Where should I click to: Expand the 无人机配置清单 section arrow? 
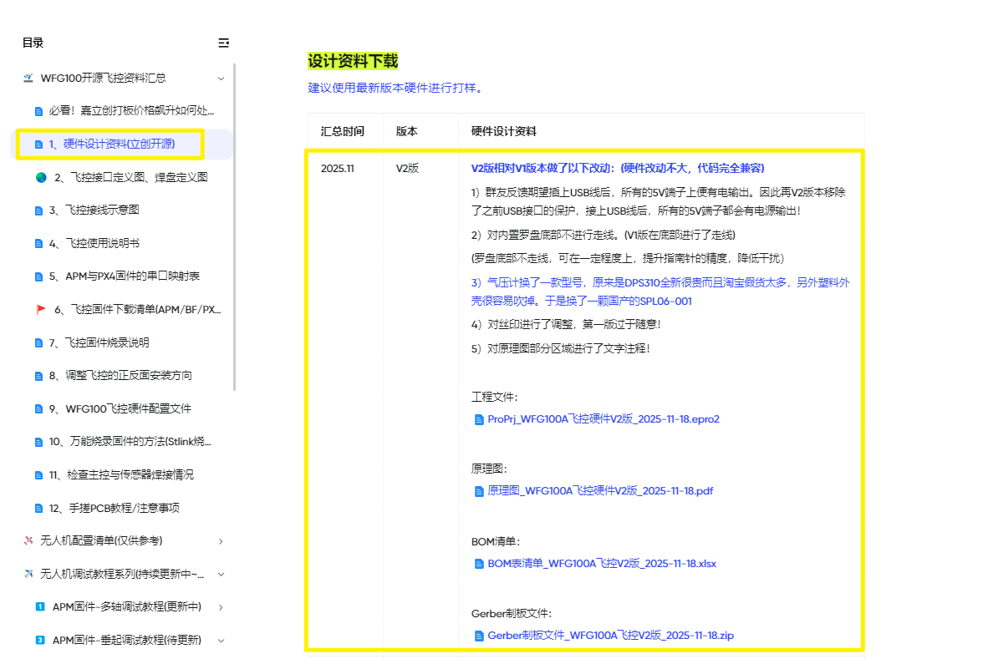(x=221, y=541)
